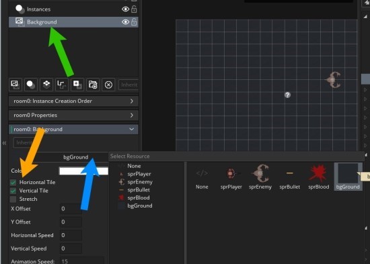Unlock the Background layer lock icon
The height and width of the screenshot is (264, 370).
[134, 22]
